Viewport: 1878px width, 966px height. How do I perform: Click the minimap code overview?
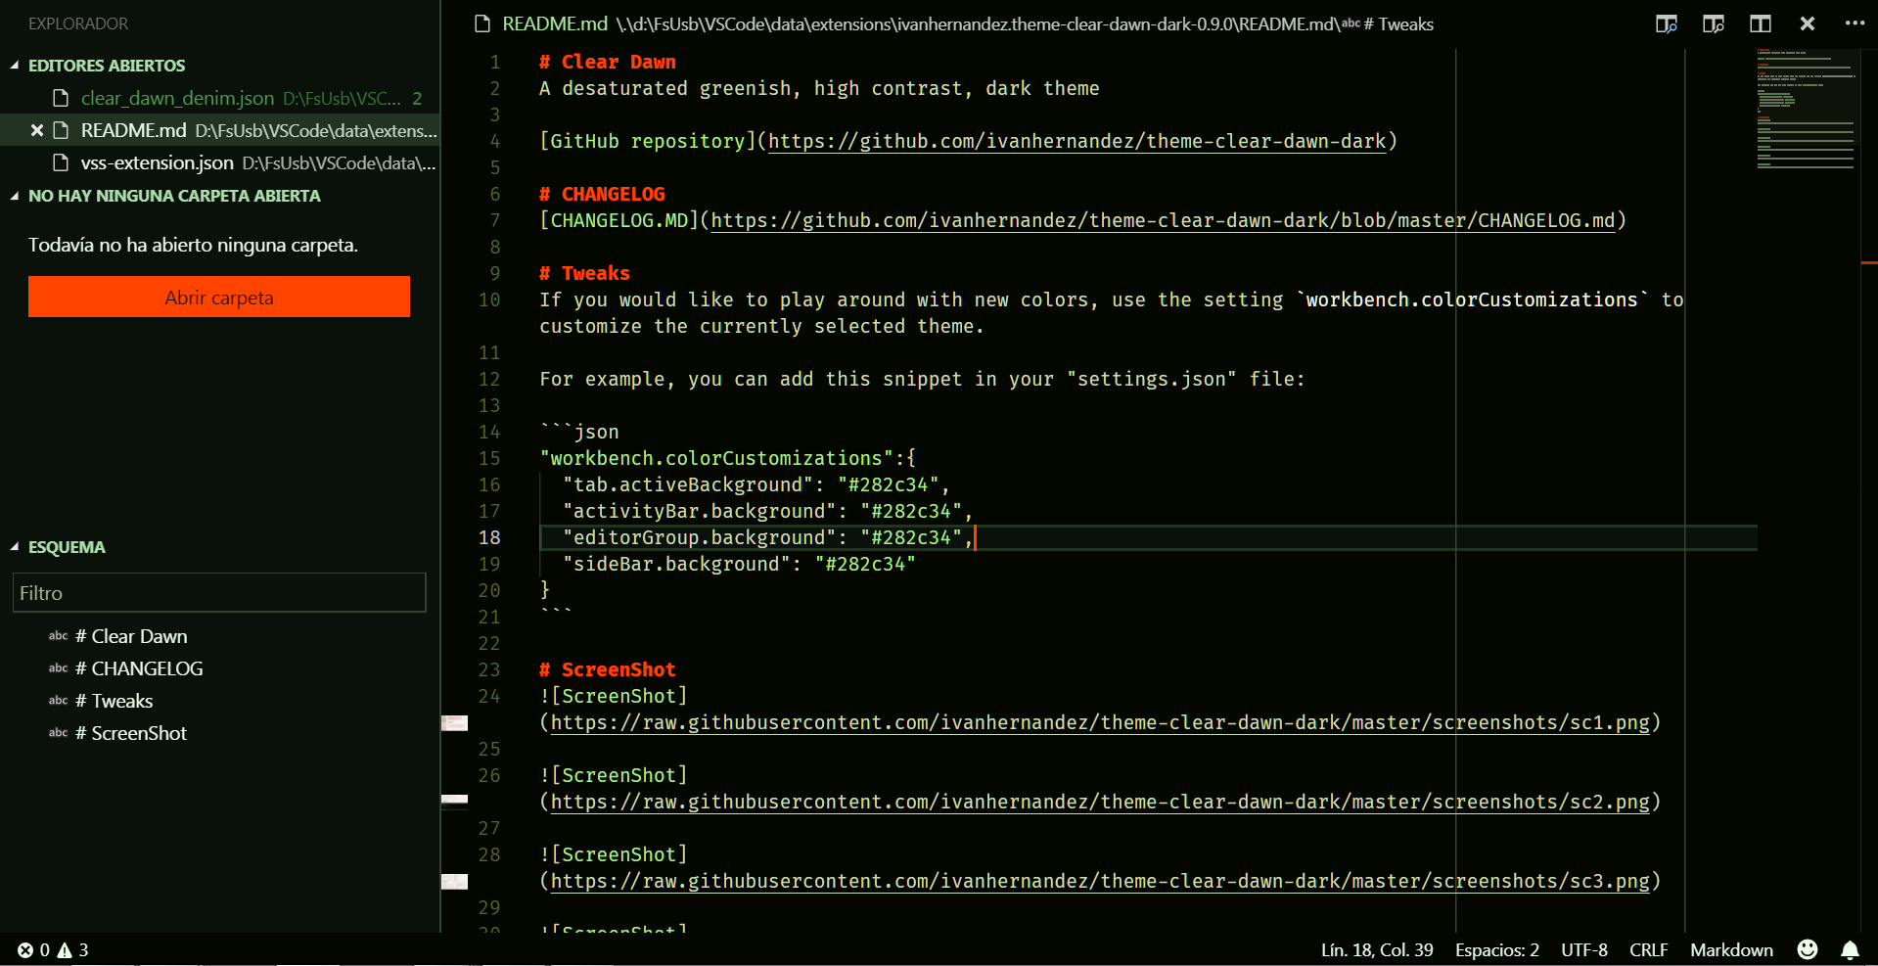[x=1806, y=109]
